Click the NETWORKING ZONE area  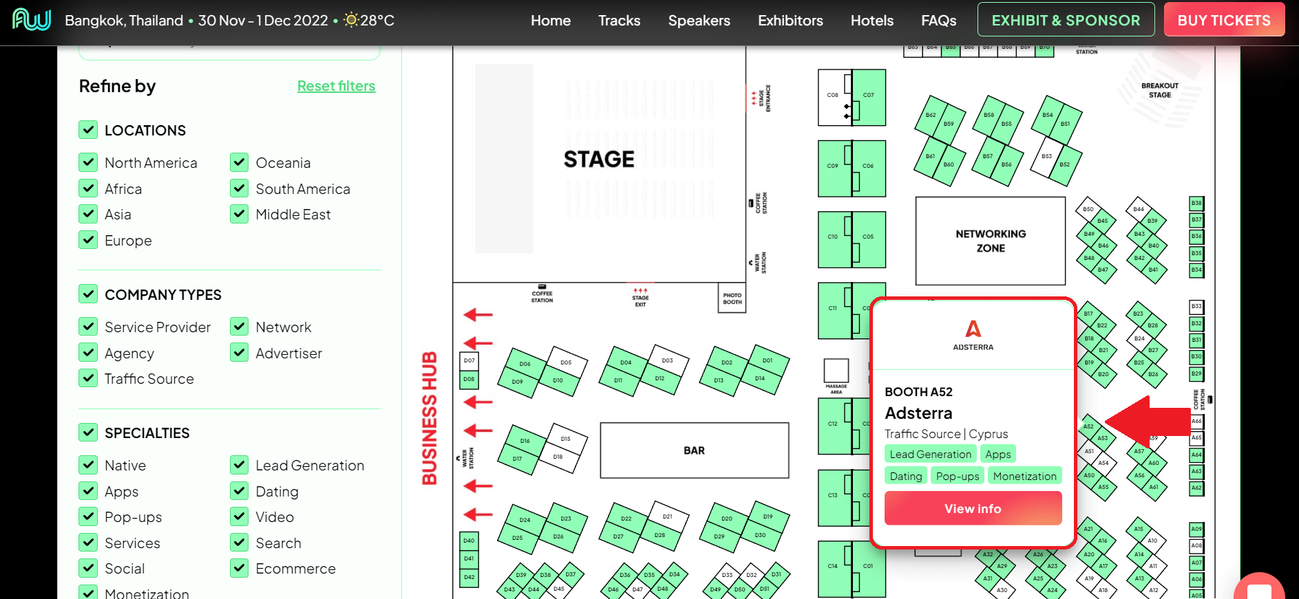(991, 241)
